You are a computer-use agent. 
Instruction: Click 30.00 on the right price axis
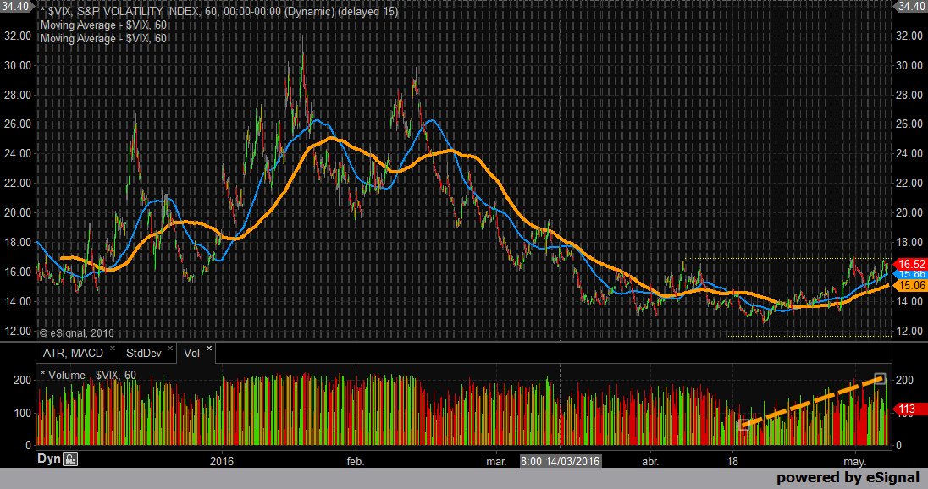pos(909,65)
